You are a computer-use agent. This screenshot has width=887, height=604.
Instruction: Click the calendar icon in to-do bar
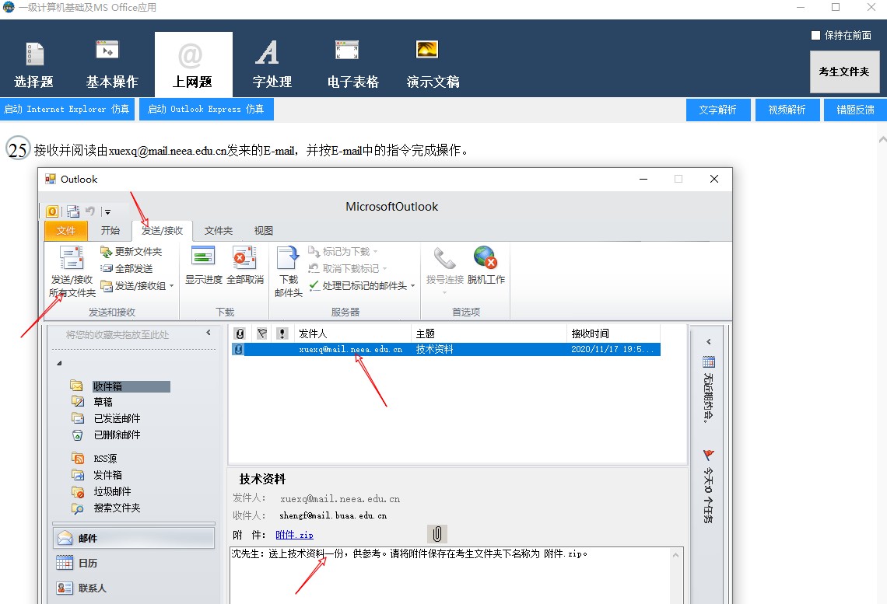(708, 362)
